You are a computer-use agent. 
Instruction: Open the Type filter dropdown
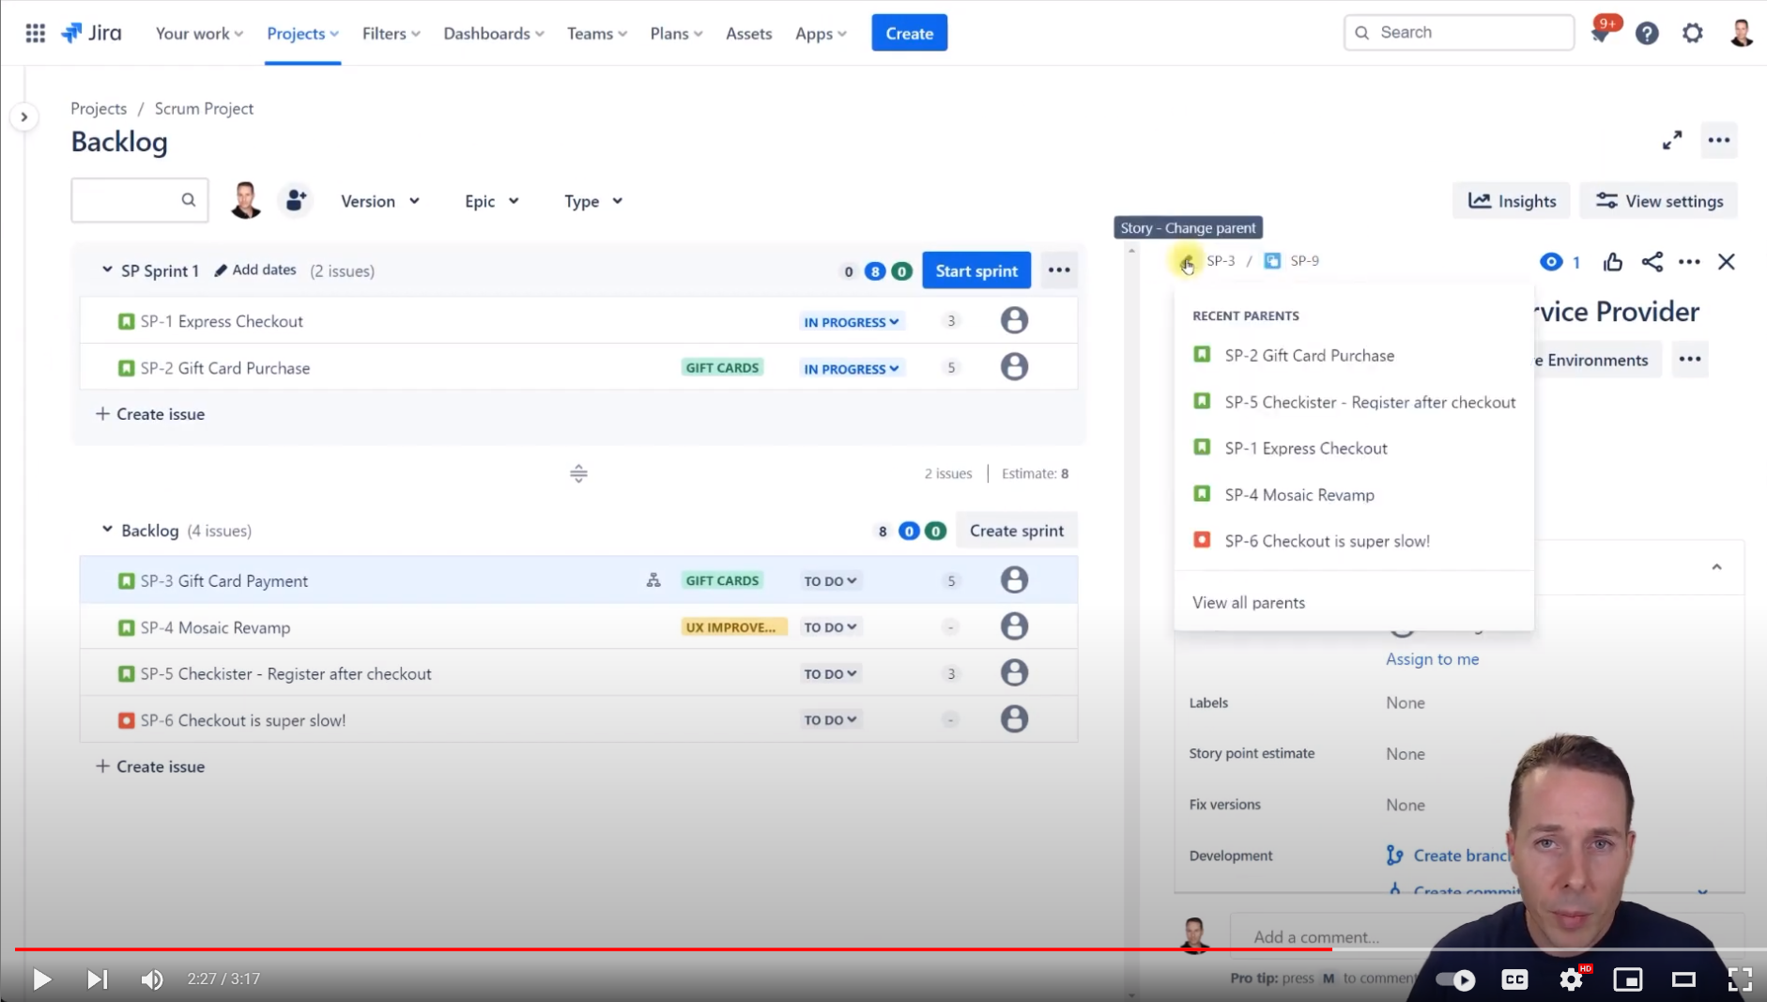tap(592, 201)
